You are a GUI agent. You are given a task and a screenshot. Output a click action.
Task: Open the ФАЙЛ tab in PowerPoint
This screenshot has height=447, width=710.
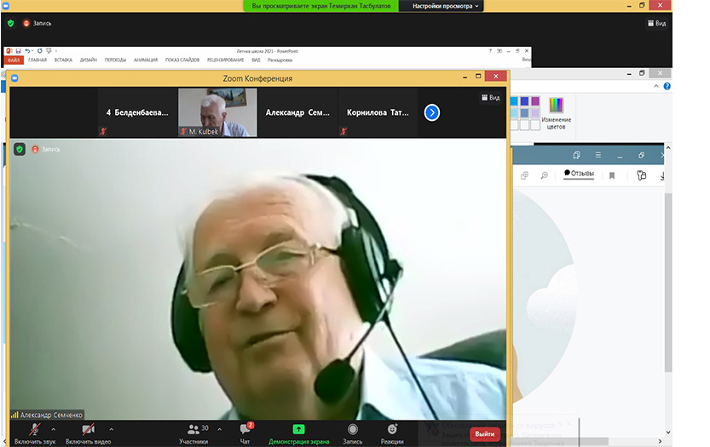pos(14,60)
